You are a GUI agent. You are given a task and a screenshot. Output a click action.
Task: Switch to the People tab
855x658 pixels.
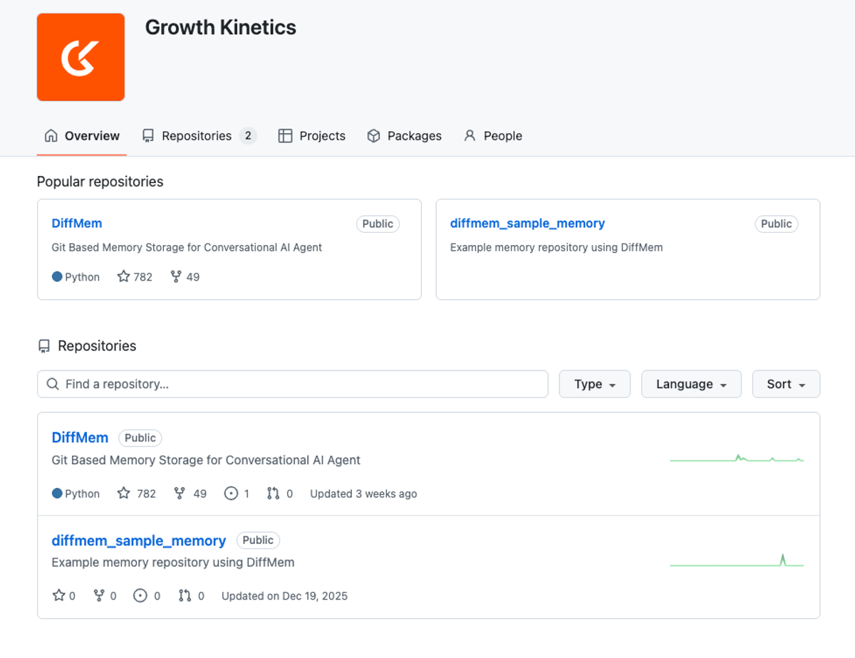[492, 135]
